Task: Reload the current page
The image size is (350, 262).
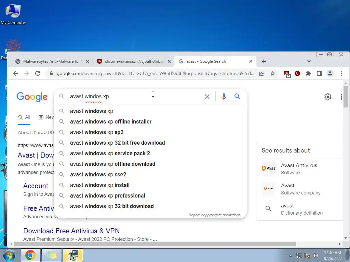Action: 38,74
